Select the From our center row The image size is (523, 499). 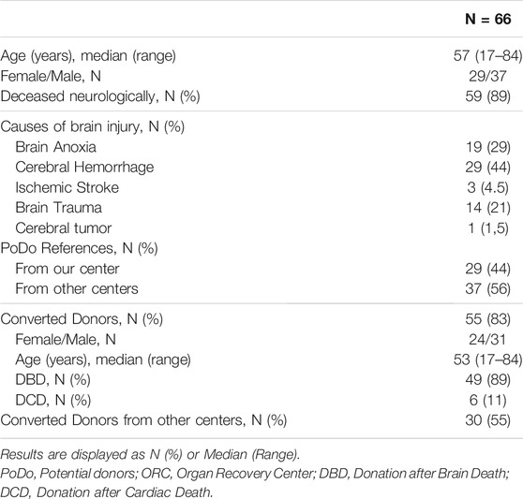coord(261,269)
